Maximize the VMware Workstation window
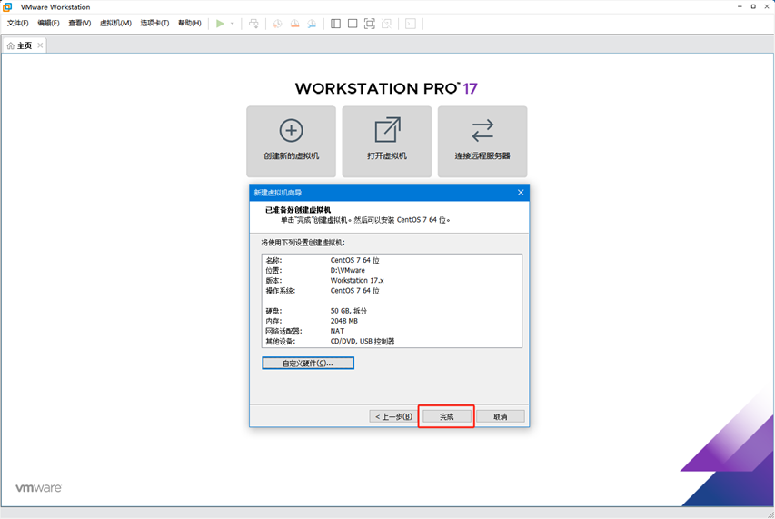This screenshot has width=775, height=519. coord(753,6)
